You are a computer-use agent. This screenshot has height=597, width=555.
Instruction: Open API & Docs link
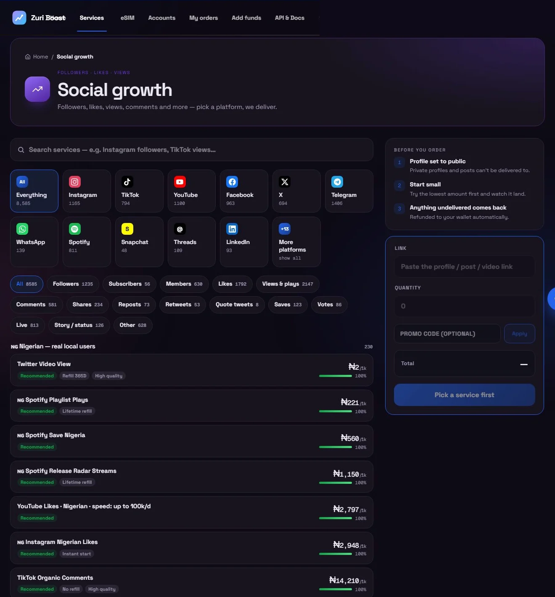click(x=290, y=18)
